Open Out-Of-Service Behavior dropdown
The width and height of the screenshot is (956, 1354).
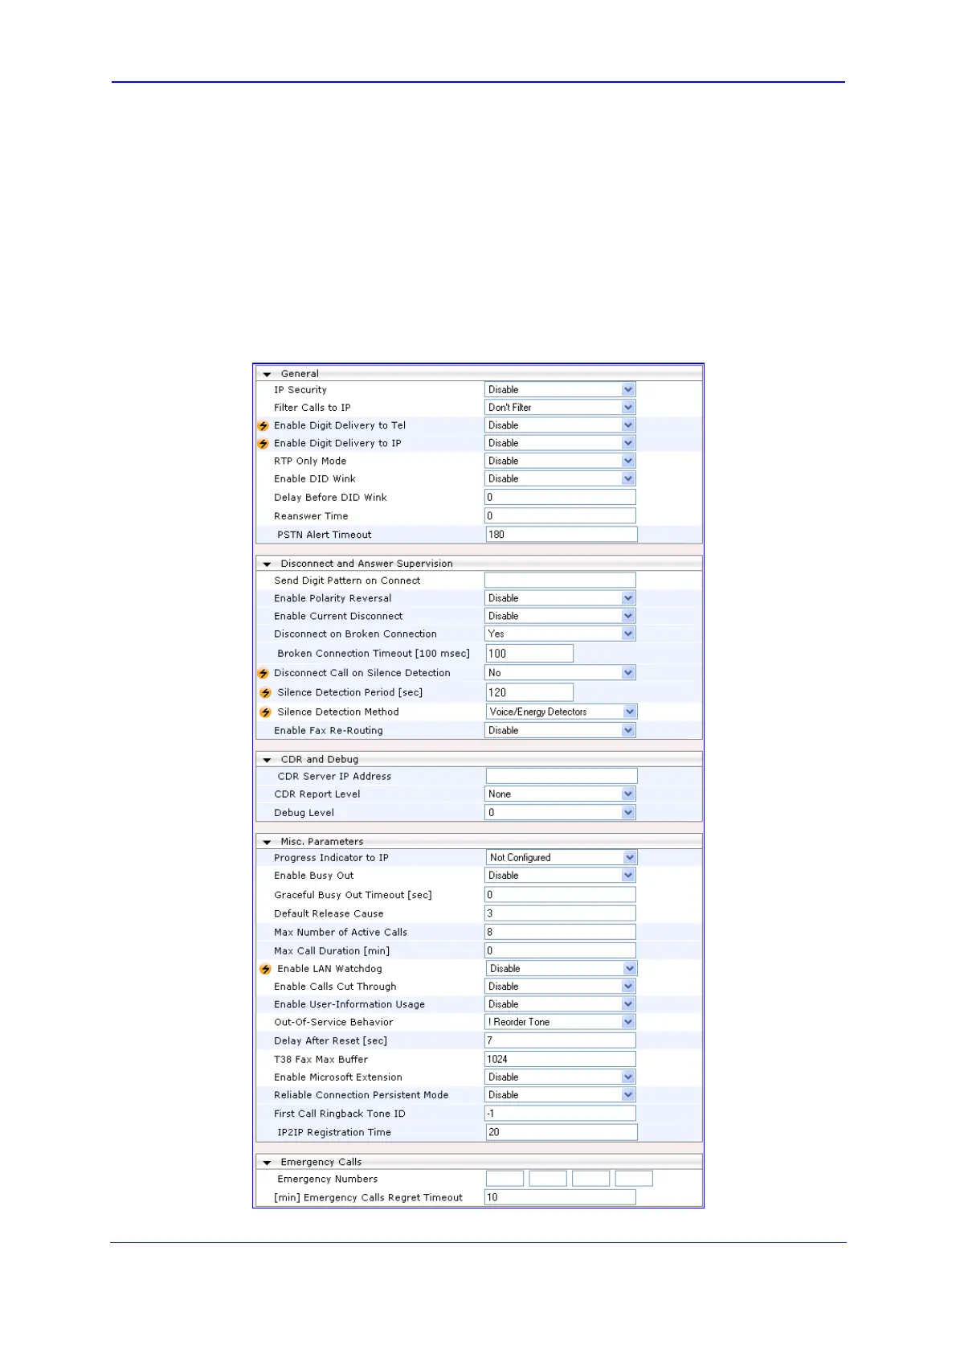point(560,1022)
